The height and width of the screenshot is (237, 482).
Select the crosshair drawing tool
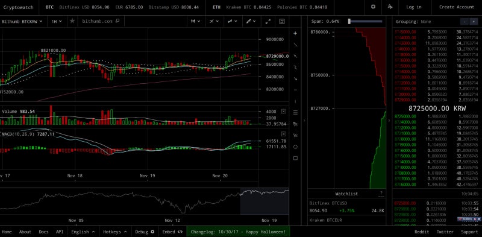click(295, 33)
